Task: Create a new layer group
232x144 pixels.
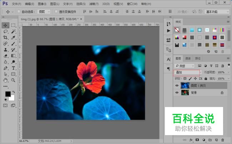Action: click(210, 140)
